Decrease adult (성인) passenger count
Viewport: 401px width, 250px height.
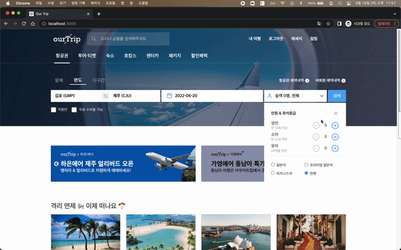point(316,125)
